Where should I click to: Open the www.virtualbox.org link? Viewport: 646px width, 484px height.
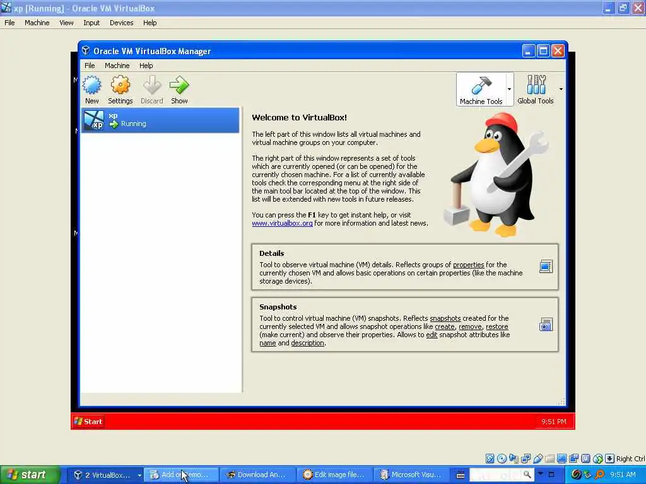coord(282,223)
